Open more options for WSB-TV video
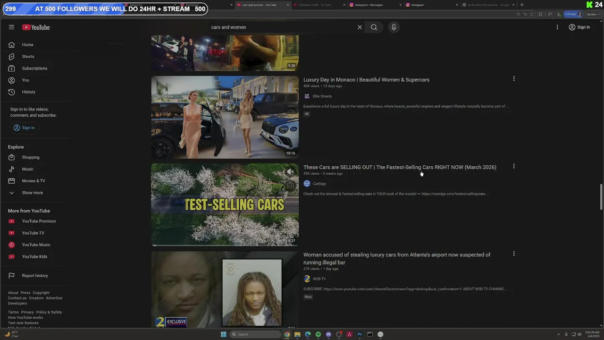This screenshot has height=340, width=604. pyautogui.click(x=514, y=254)
